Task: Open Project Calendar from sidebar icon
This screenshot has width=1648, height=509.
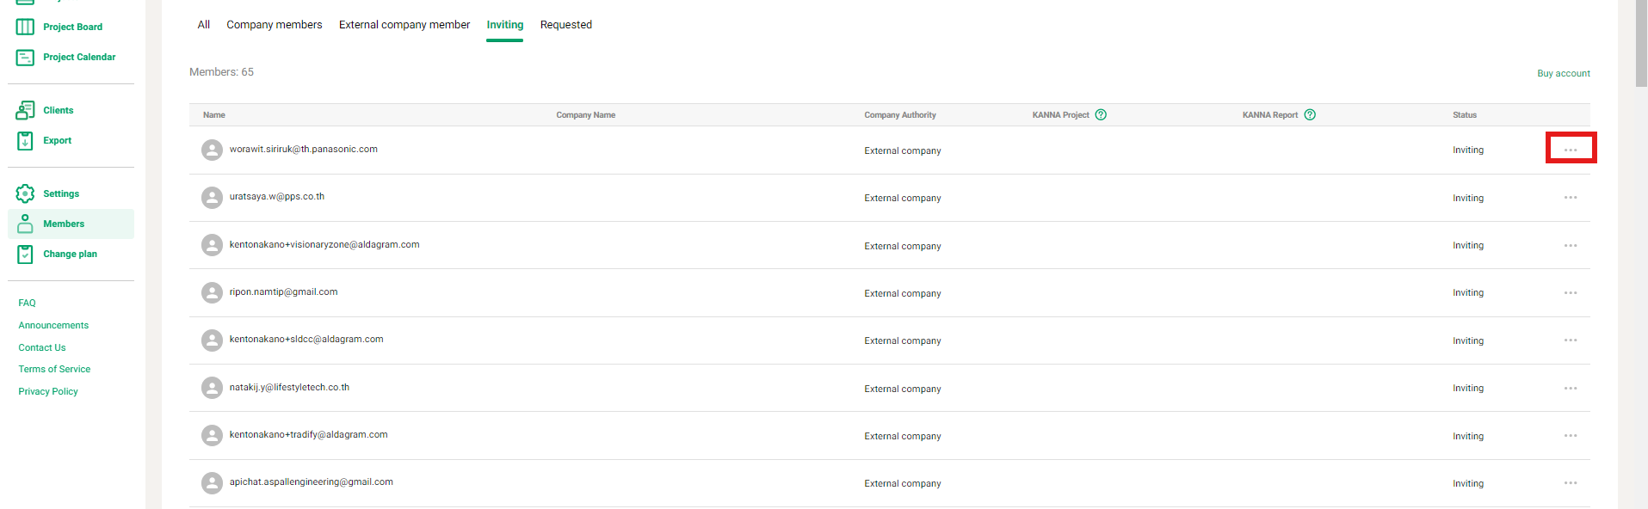Action: (x=25, y=58)
